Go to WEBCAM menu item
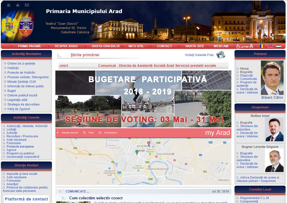Screen dimensions: 287x203 pyautogui.click(x=221, y=46)
